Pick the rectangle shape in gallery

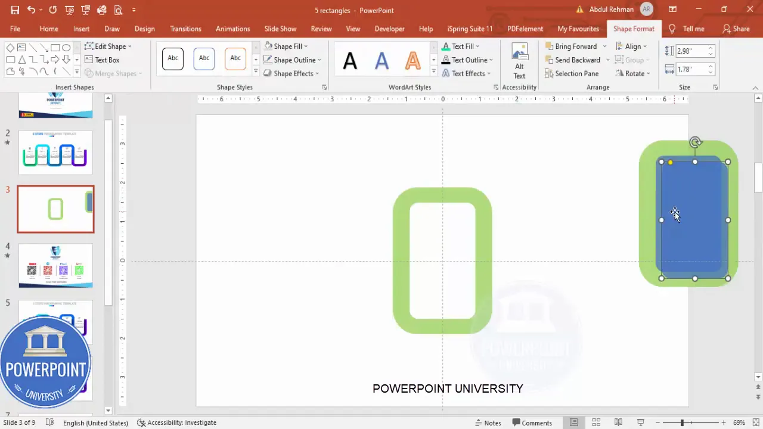[55, 48]
